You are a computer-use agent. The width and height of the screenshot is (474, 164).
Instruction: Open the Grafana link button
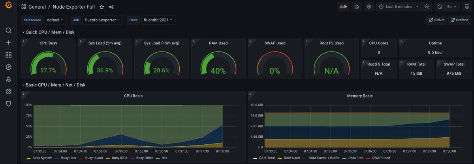(x=459, y=20)
